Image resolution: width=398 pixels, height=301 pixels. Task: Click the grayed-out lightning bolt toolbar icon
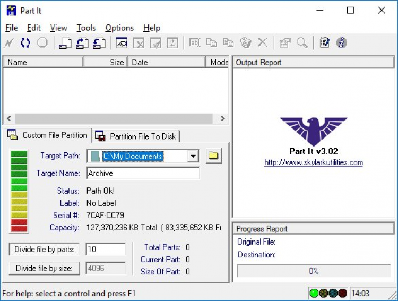[8, 43]
